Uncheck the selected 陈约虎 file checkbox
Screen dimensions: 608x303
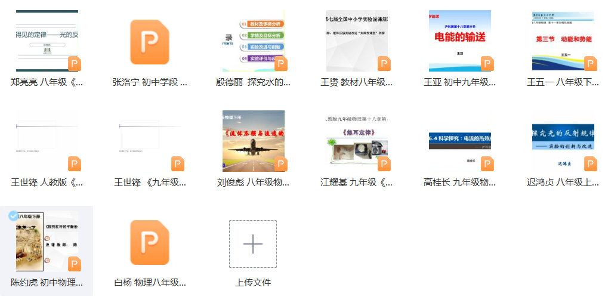(14, 216)
